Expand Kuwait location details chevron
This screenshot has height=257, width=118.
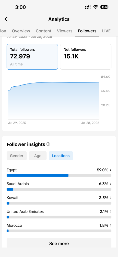click(x=111, y=198)
